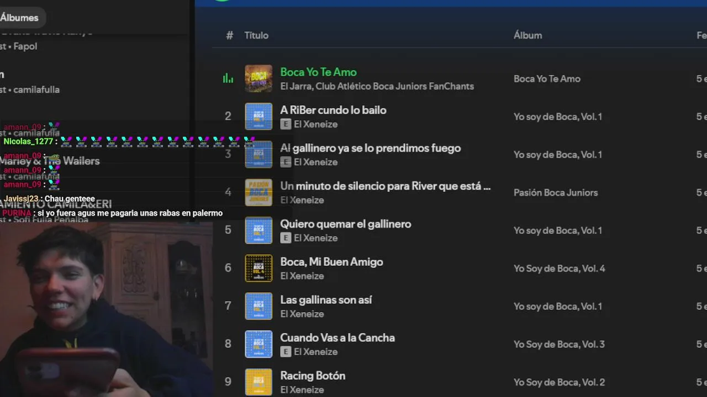The width and height of the screenshot is (707, 397).
Task: Click chat message Chau genteee from Javissj23
Action: point(70,199)
